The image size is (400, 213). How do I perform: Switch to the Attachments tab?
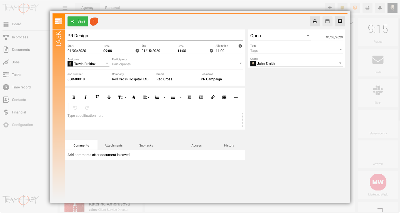tap(114, 145)
